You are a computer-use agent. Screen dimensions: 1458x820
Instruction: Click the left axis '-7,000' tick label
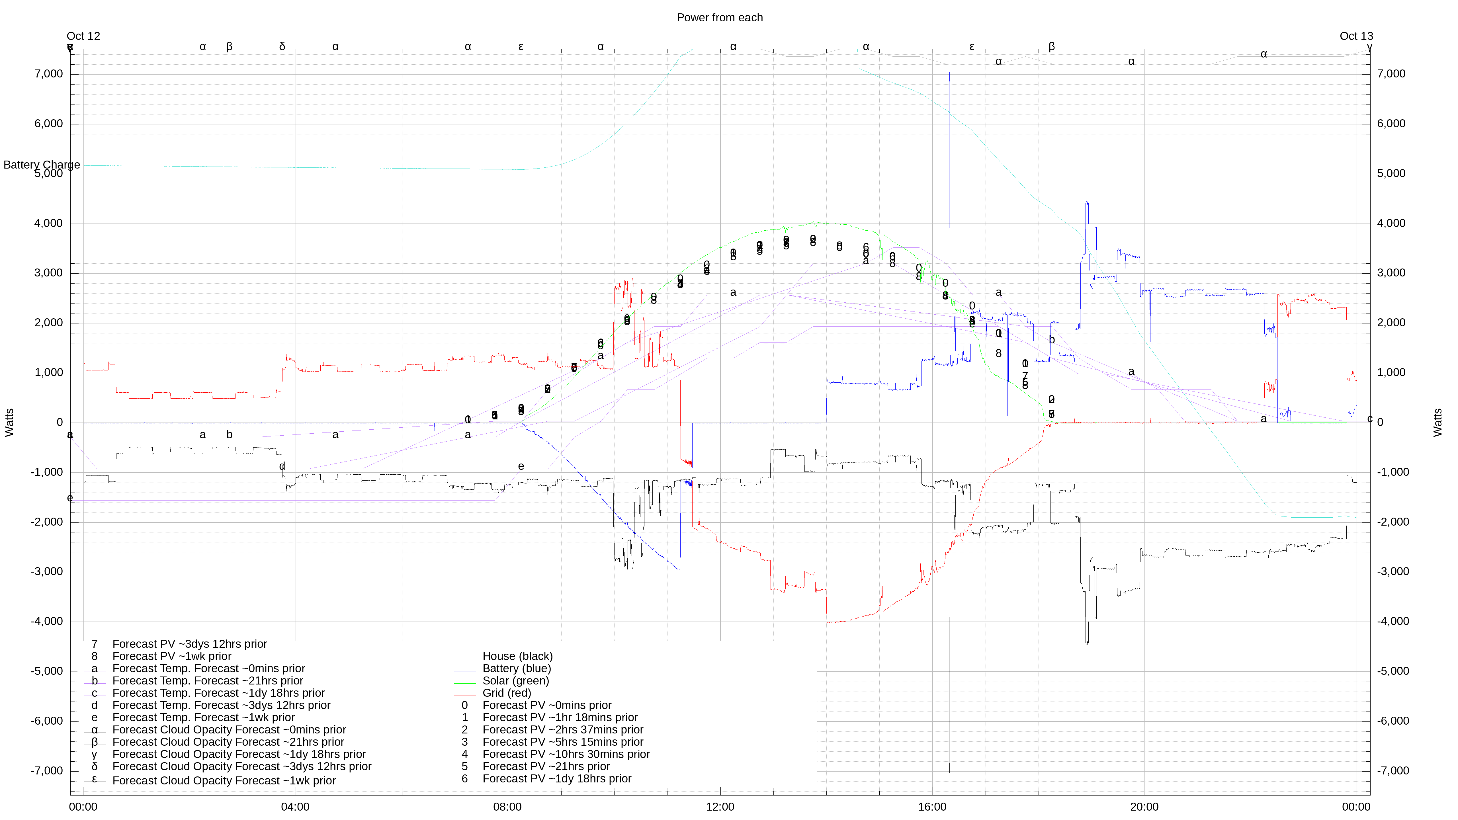(x=47, y=771)
